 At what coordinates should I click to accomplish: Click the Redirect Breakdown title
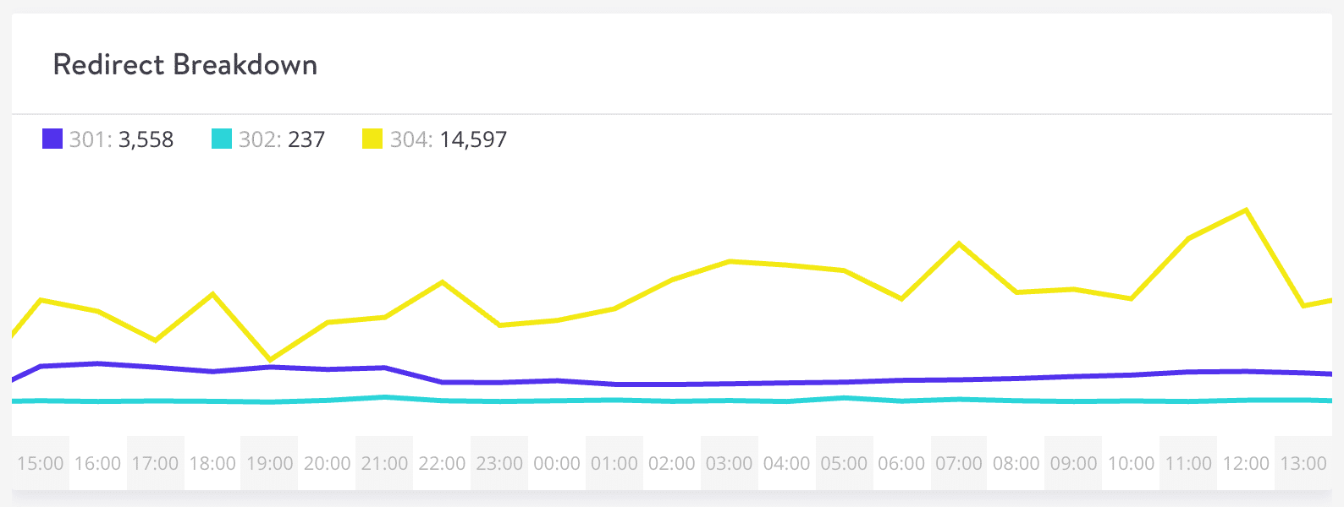pos(185,65)
